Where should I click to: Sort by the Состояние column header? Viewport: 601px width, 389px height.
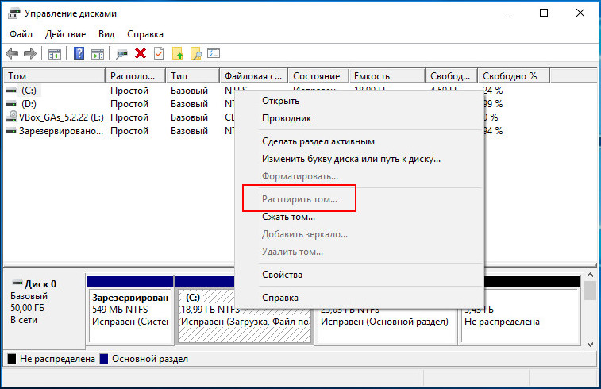[318, 76]
